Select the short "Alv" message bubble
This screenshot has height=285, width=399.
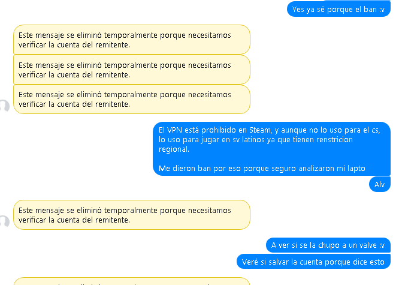379,184
